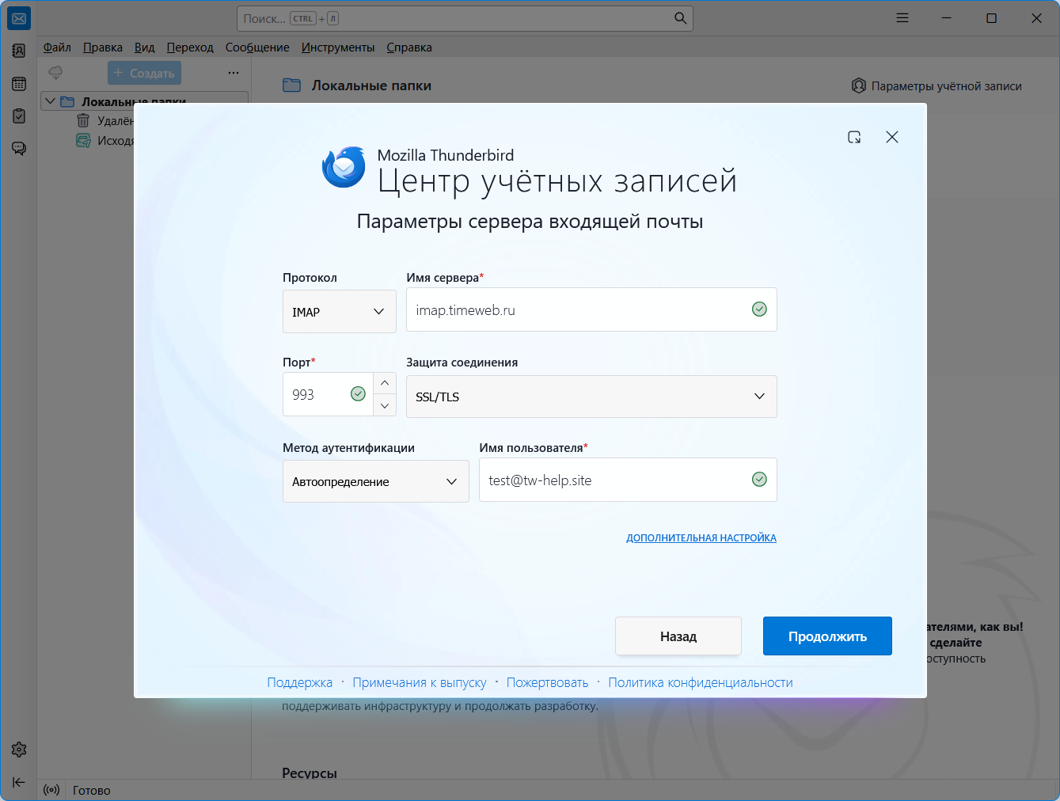
Task: Click the Создать button
Action: tap(145, 73)
